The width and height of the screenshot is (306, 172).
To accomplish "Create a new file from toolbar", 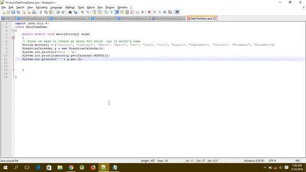I will [3, 12].
